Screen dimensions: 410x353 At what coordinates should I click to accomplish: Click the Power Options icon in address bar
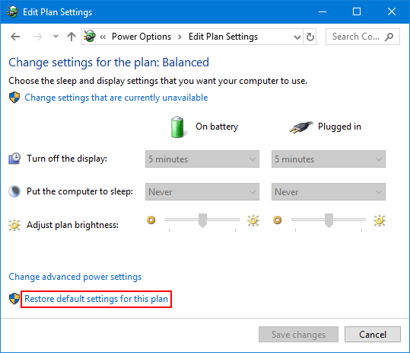pos(90,36)
